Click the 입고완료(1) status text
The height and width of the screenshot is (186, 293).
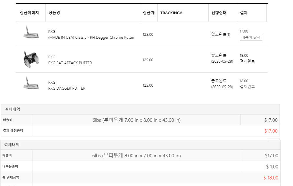(x=221, y=34)
